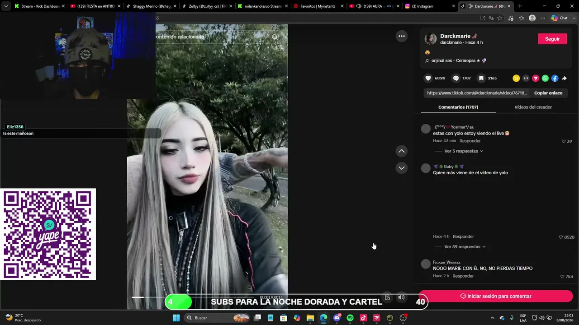Expand the dropdown arrow beside Copilot Chat
579x325 pixels.
click(574, 18)
